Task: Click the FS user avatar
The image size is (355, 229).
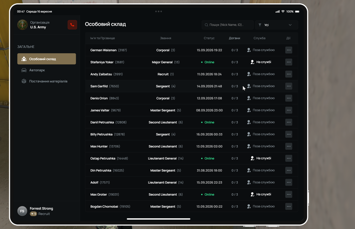Action: point(22,211)
